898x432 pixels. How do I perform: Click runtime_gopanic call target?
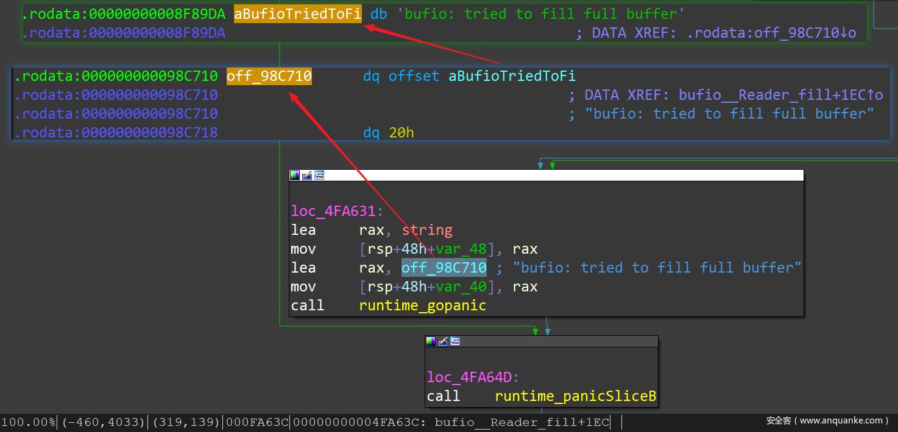423,305
